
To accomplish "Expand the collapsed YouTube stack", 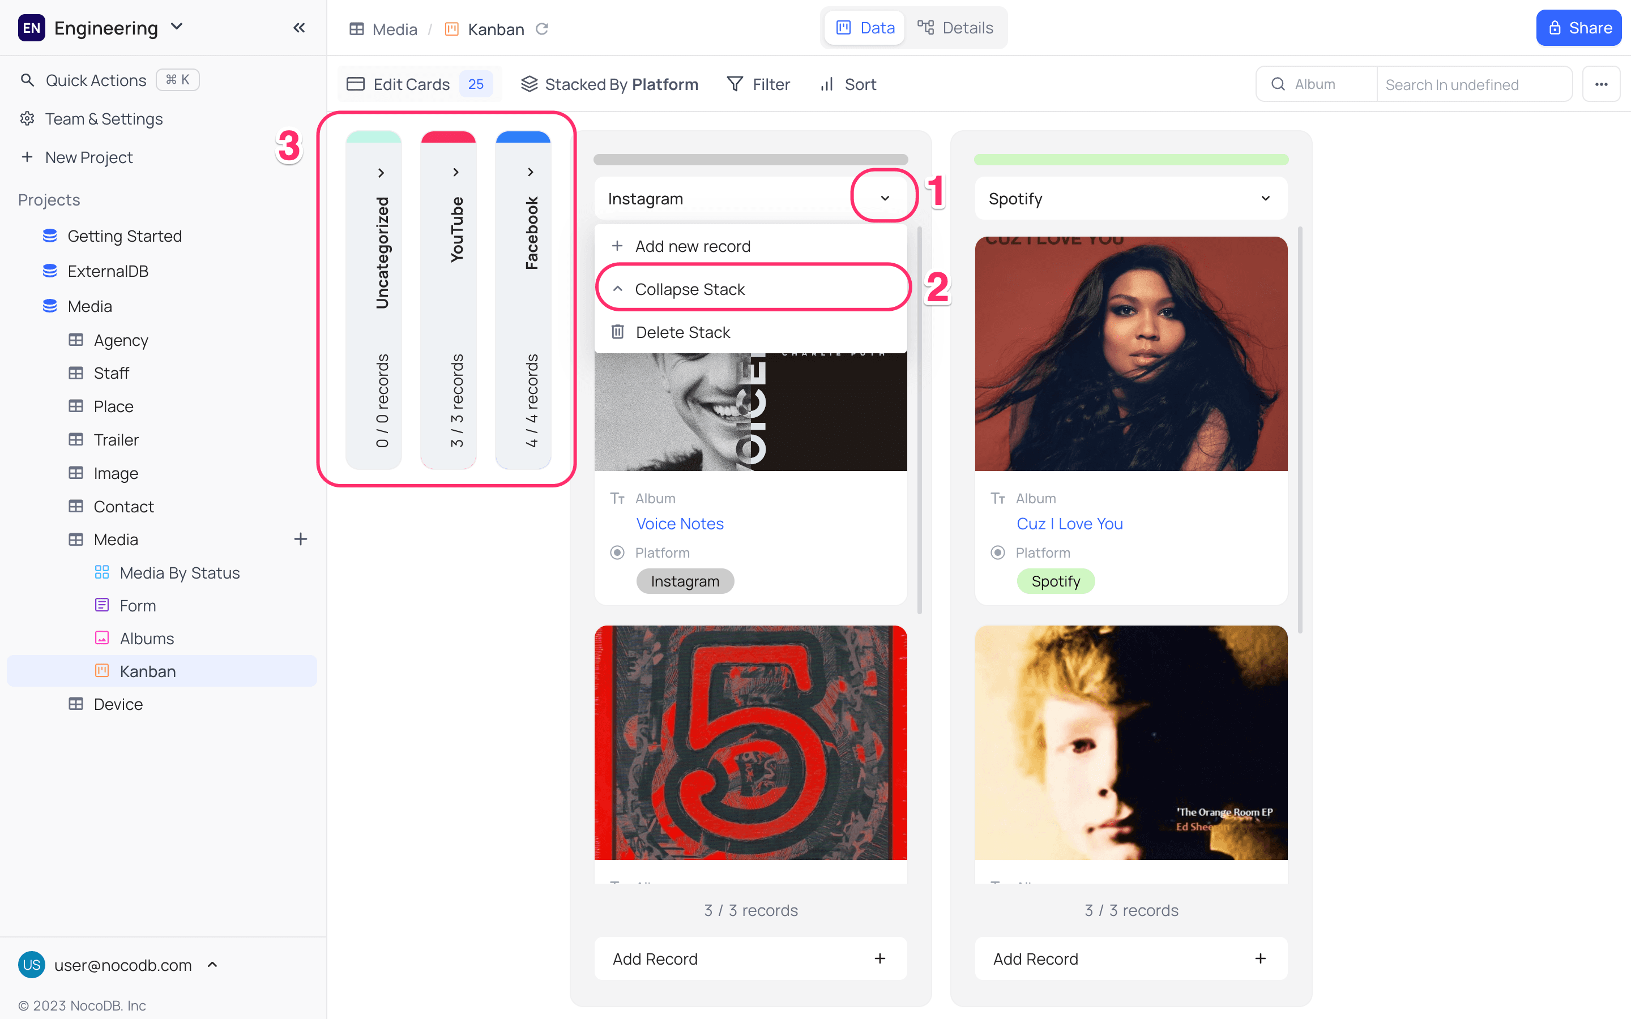I will [x=456, y=173].
